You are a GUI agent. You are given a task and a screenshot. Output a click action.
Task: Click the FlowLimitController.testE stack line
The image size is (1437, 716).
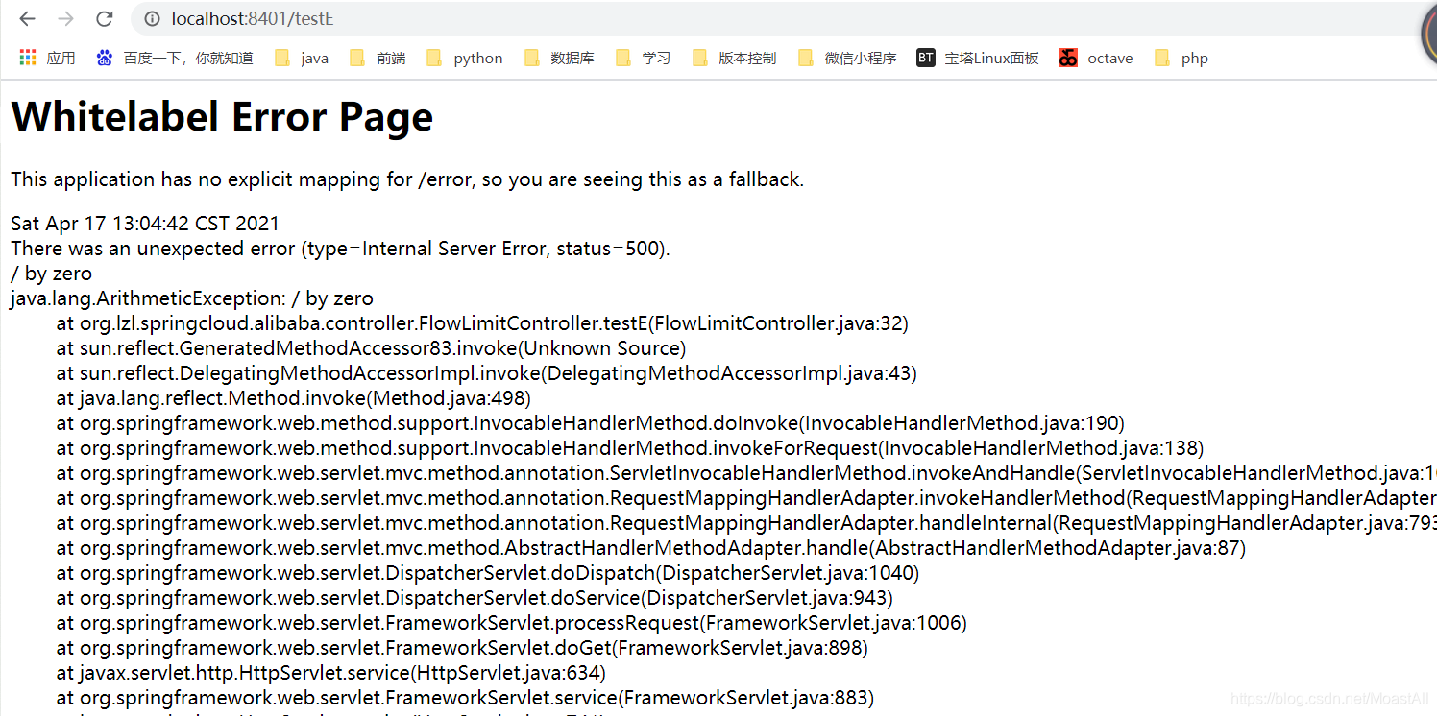click(x=482, y=323)
